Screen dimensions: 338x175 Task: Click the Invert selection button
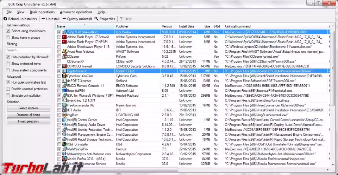(29, 121)
